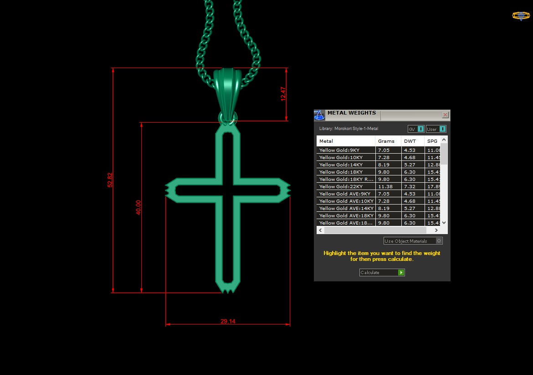Click the vertical scrollbar thumb
This screenshot has width=533, height=375.
coord(444,154)
